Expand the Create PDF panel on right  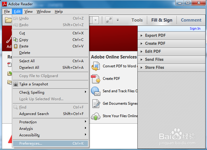tap(171, 43)
